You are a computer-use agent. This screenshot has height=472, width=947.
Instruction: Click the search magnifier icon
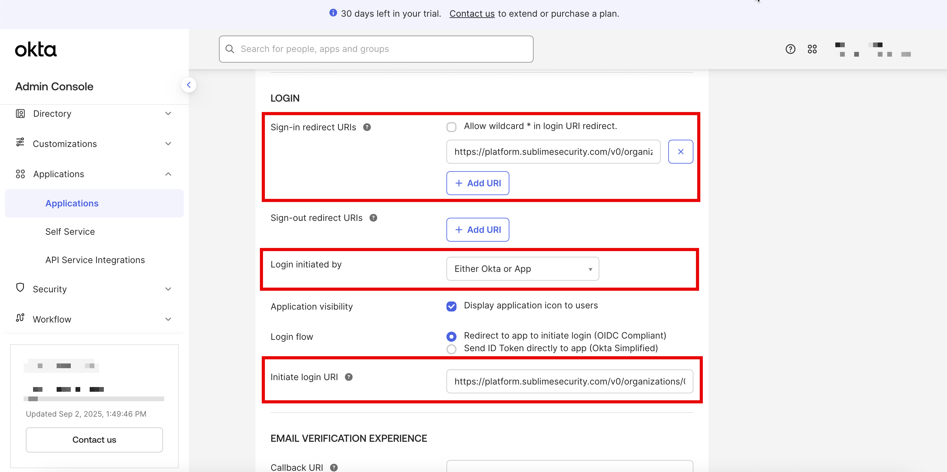pyautogui.click(x=230, y=49)
